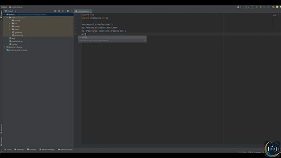Click the green Run button
Image resolution: width=281 pixels, height=158 pixels.
pyautogui.click(x=257, y=7)
